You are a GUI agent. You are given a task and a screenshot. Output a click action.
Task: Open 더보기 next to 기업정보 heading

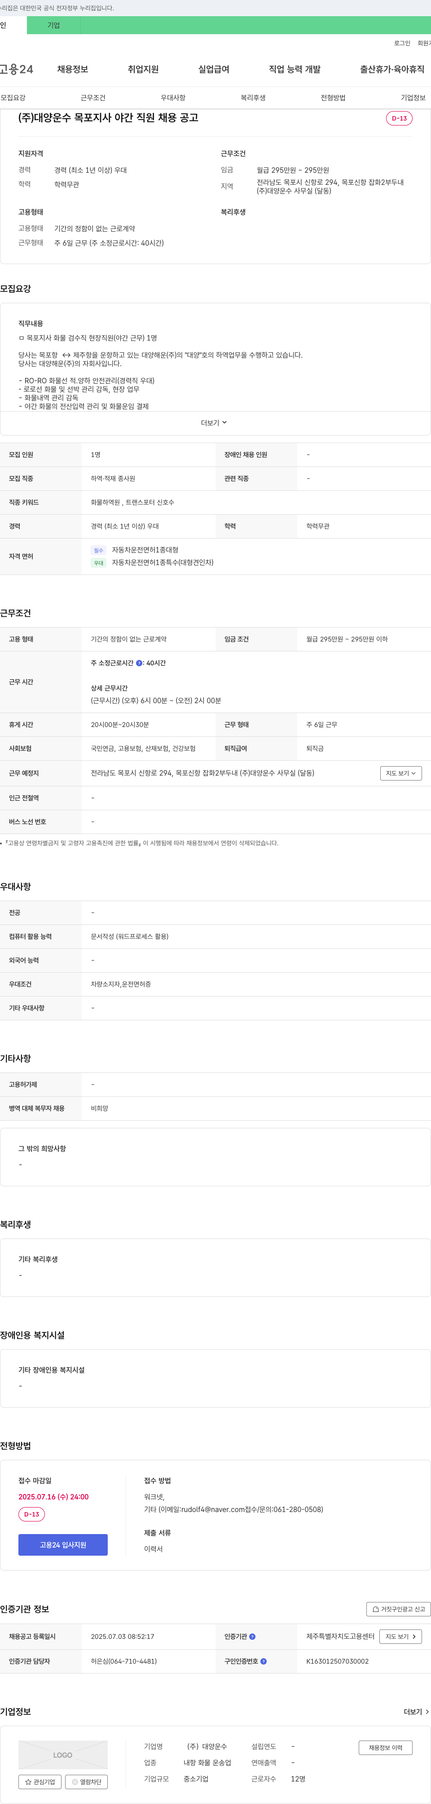pyautogui.click(x=416, y=1712)
